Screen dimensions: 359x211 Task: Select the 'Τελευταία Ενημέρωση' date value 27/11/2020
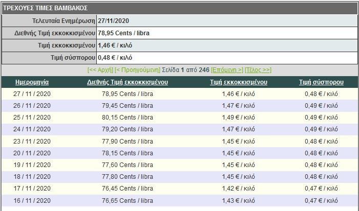(x=115, y=21)
